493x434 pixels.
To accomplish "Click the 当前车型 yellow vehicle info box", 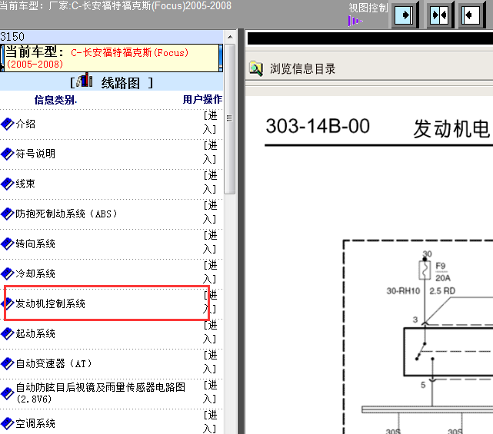I will [x=110, y=58].
